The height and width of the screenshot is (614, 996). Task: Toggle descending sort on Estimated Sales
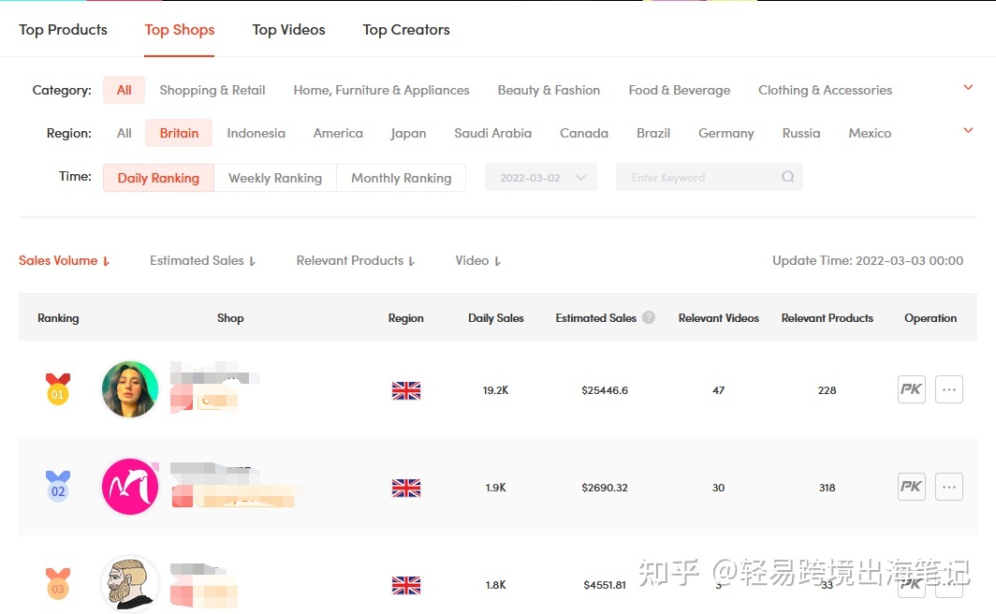coord(202,260)
